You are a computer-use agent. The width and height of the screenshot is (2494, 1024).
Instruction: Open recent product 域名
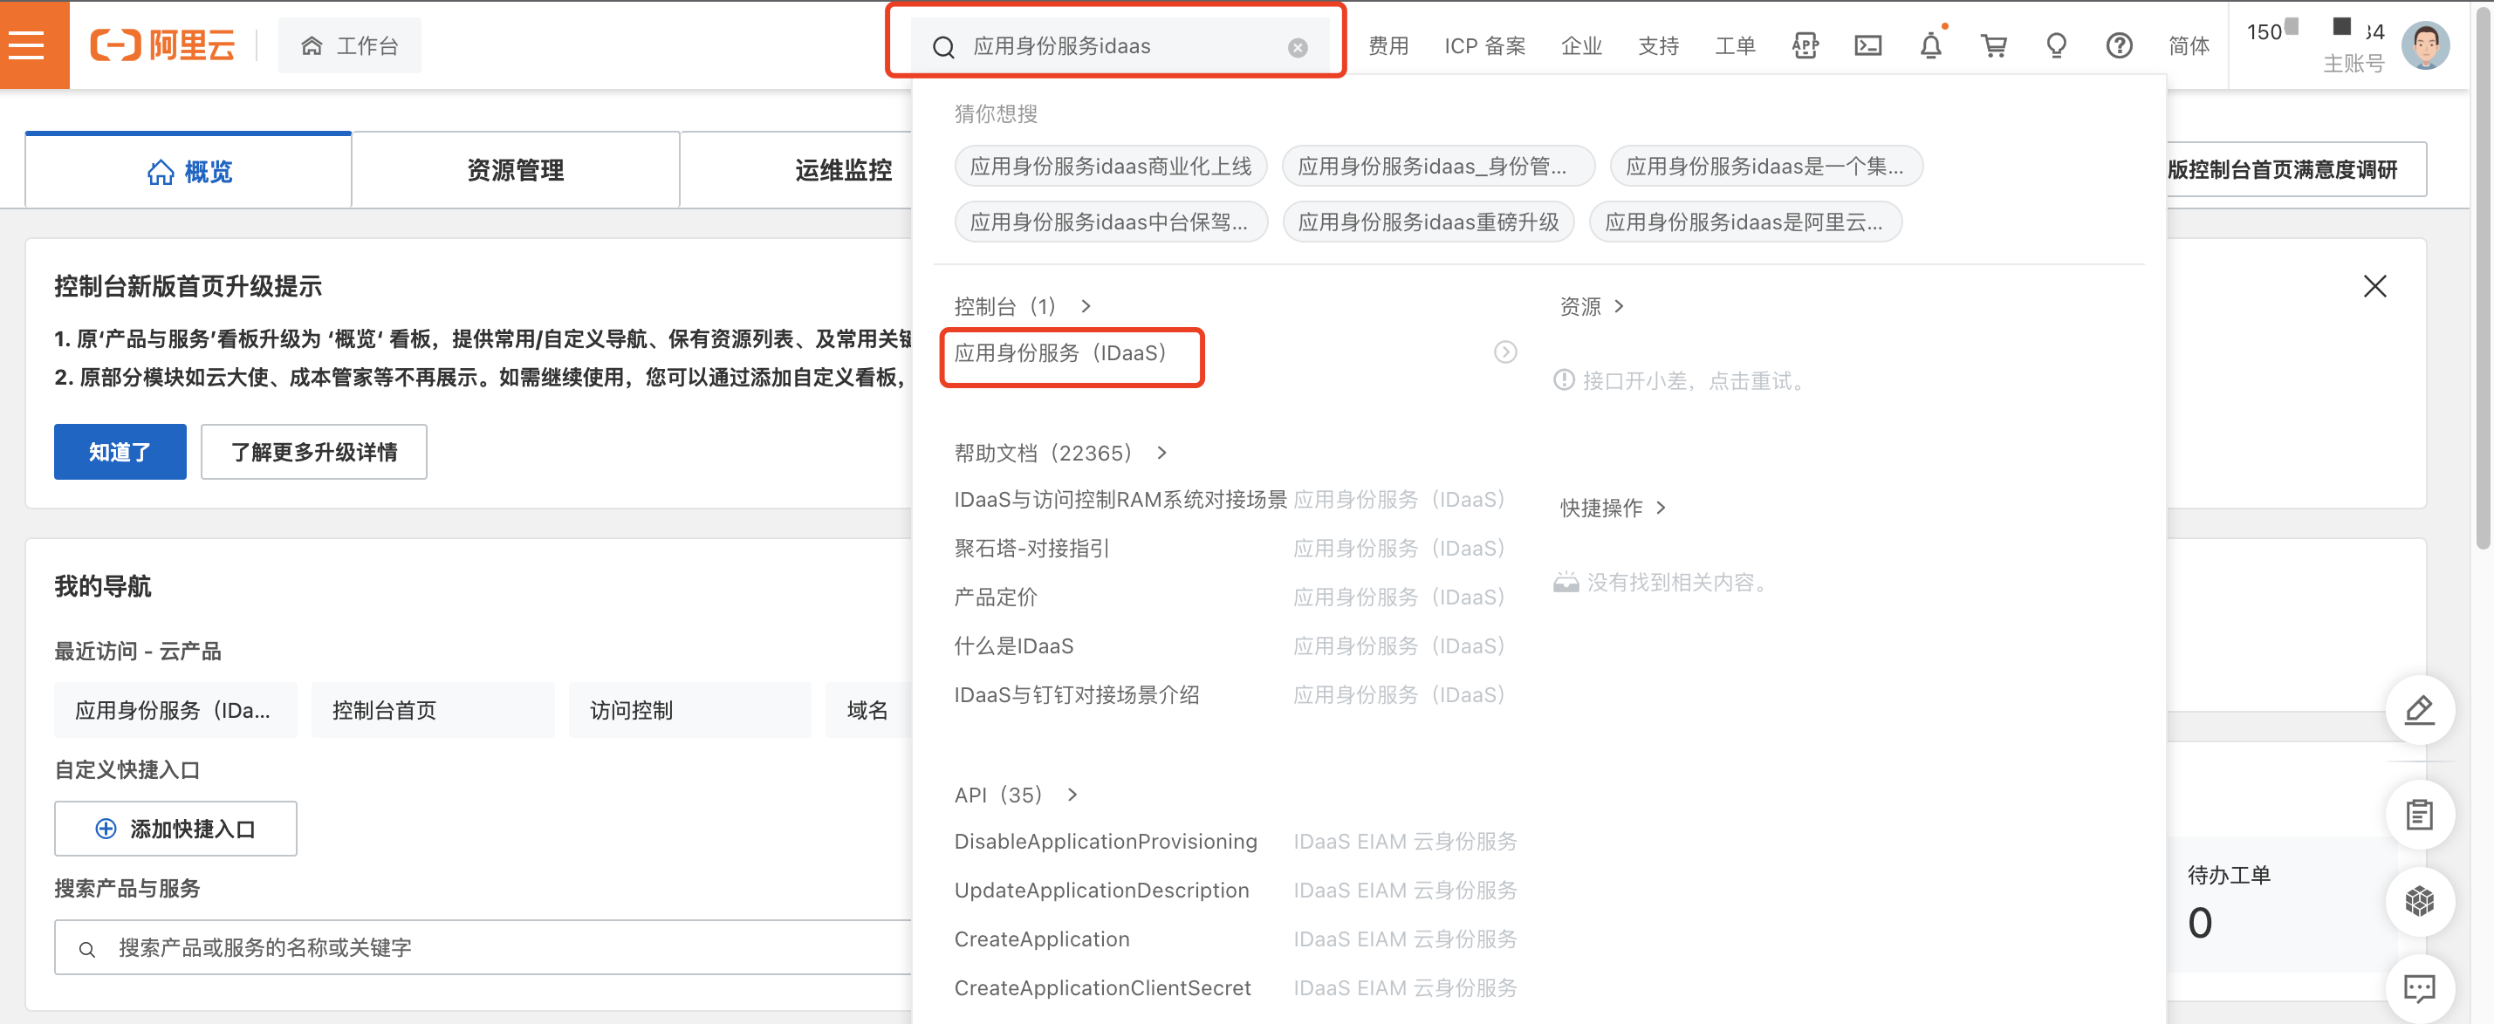point(868,710)
